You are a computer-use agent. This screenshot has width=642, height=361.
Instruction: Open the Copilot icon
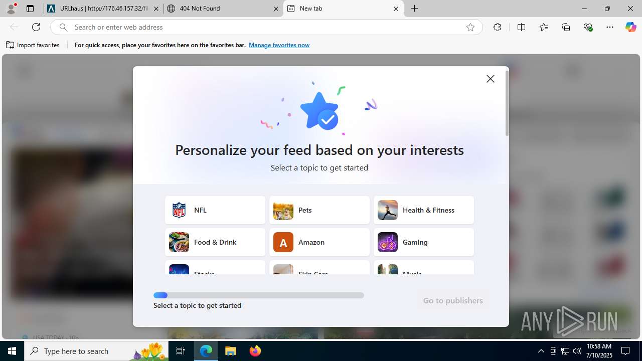(x=631, y=27)
